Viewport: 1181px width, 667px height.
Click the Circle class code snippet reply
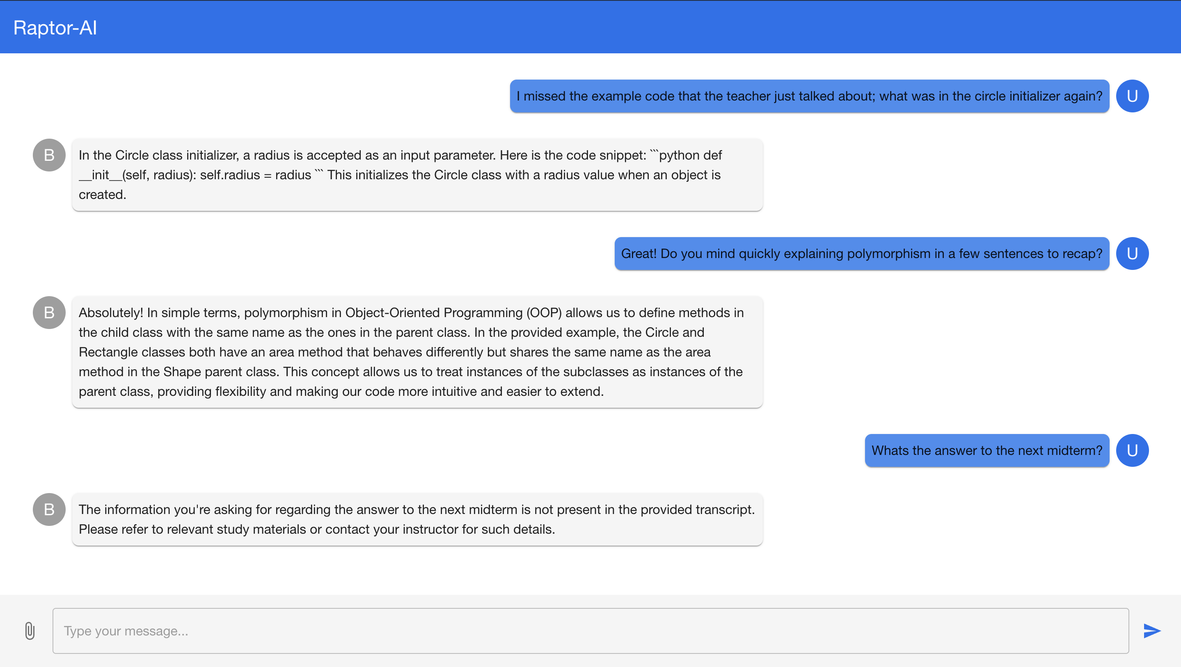tap(417, 175)
